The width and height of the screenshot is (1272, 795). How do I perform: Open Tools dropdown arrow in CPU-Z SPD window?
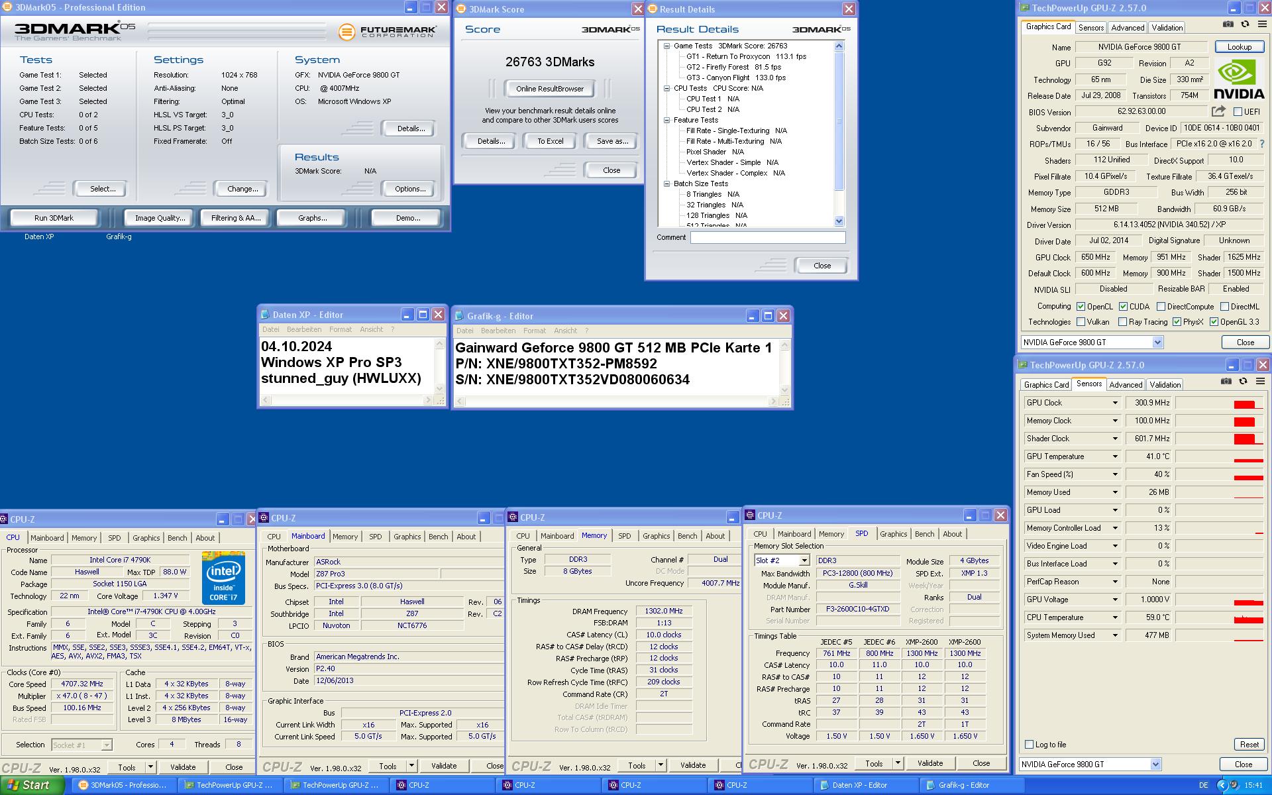[898, 763]
